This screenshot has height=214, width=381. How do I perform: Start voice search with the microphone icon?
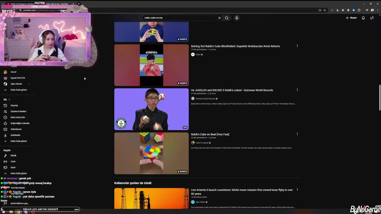pos(237,18)
